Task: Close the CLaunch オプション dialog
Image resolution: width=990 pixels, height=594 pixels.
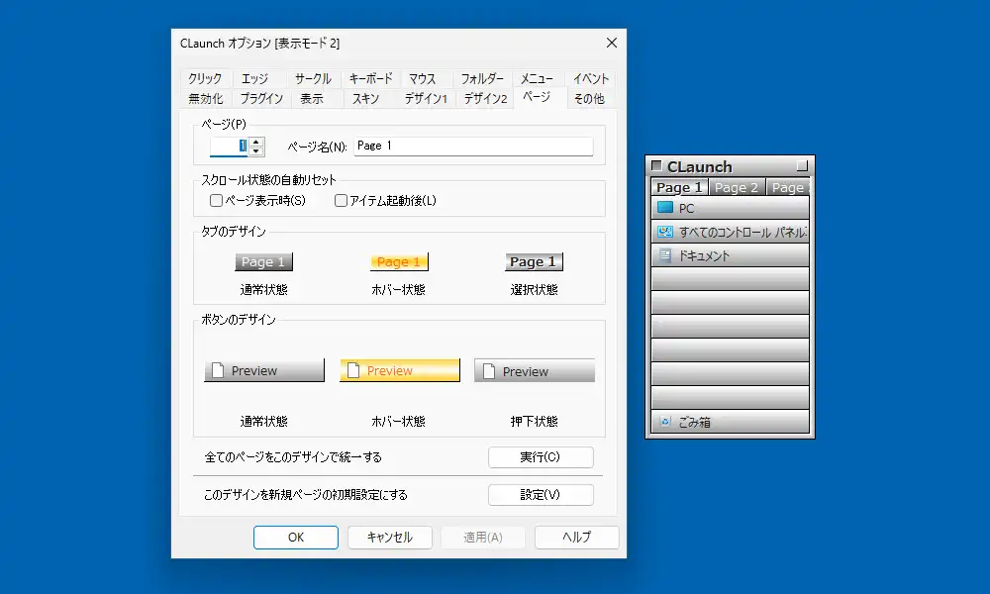Action: click(x=611, y=43)
